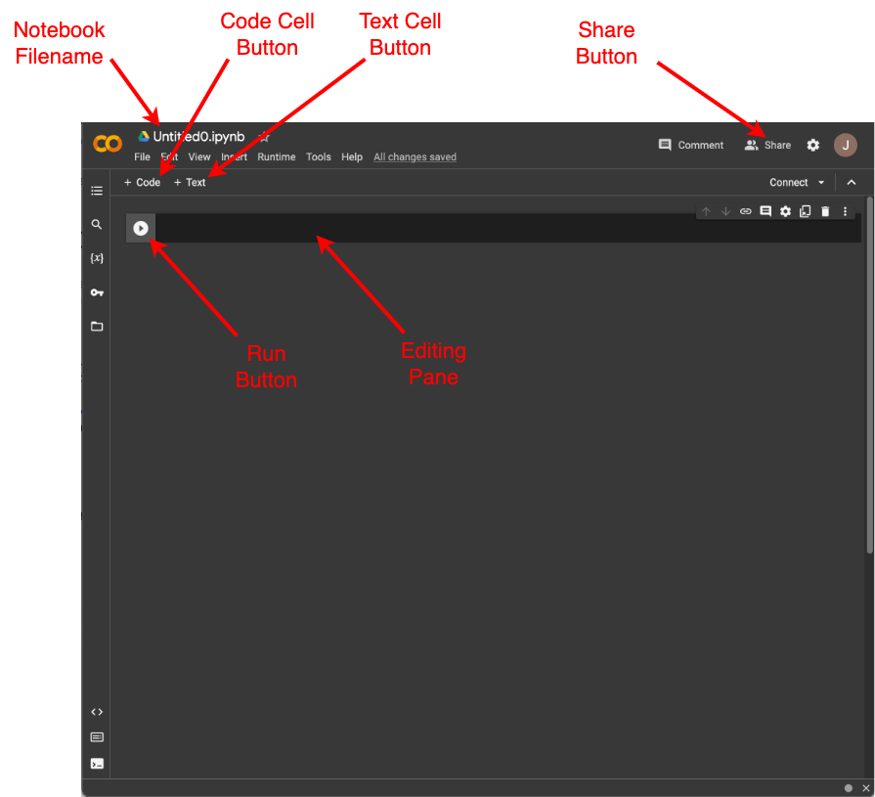Open the Edit menu

point(169,156)
